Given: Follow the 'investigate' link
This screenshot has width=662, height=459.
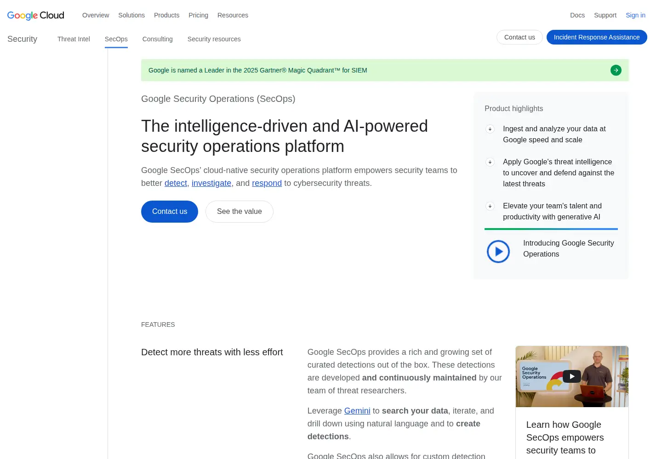Looking at the screenshot, I should 211,183.
